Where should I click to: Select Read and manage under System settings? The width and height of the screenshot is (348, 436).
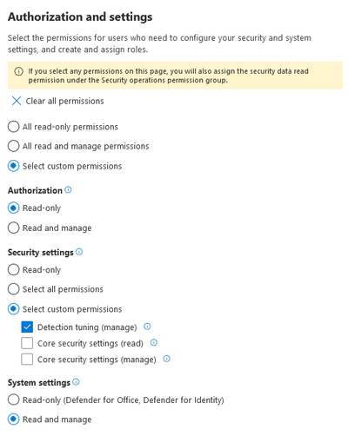[x=14, y=419]
